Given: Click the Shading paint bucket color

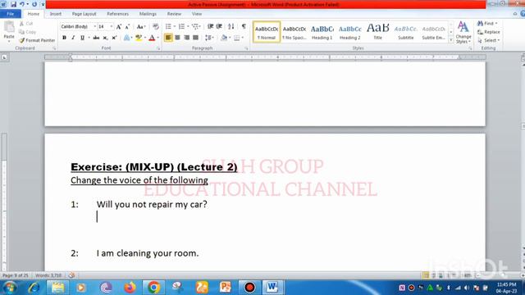Looking at the screenshot, I should pos(224,38).
